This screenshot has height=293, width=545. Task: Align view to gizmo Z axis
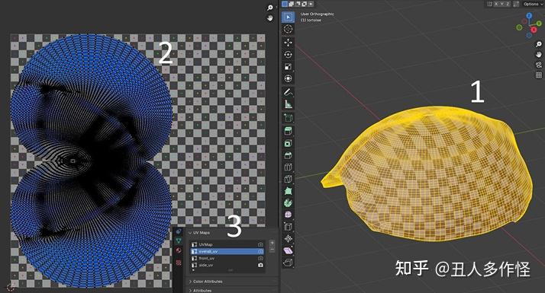click(529, 16)
